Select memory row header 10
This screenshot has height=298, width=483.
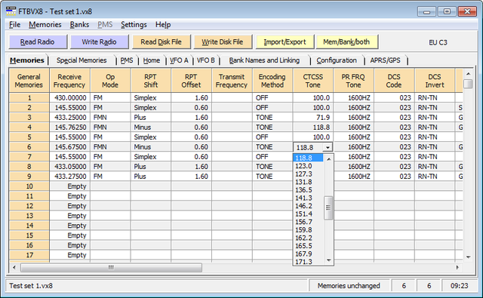(29, 186)
